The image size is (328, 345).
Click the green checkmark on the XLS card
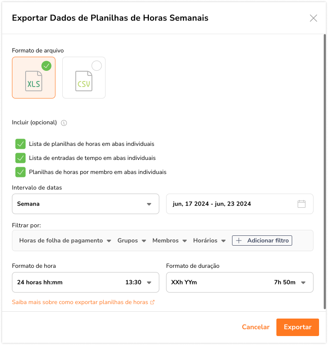click(x=46, y=66)
